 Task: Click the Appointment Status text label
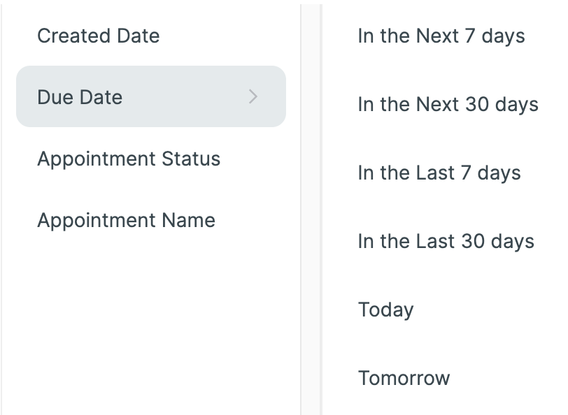click(129, 159)
